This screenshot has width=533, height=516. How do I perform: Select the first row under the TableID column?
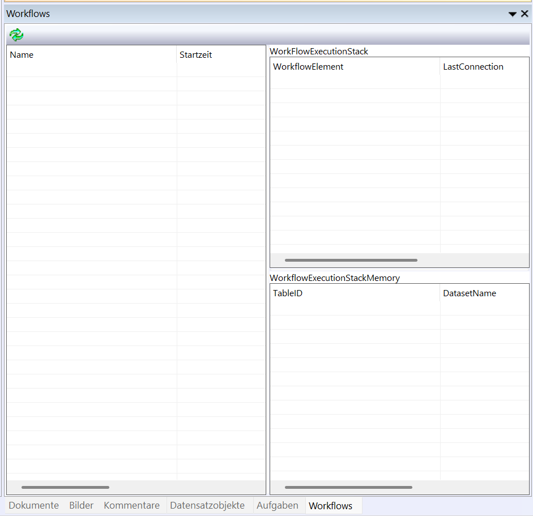(x=355, y=308)
